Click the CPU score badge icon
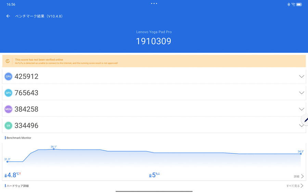The image size is (308, 193). 9,76
